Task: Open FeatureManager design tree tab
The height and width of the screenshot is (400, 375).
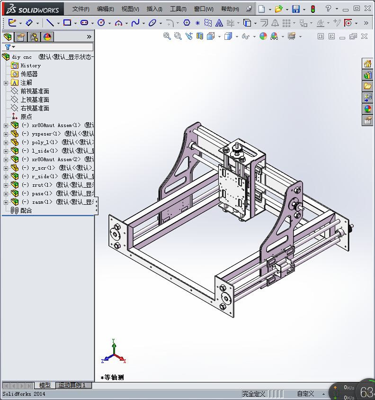Action: click(x=8, y=37)
